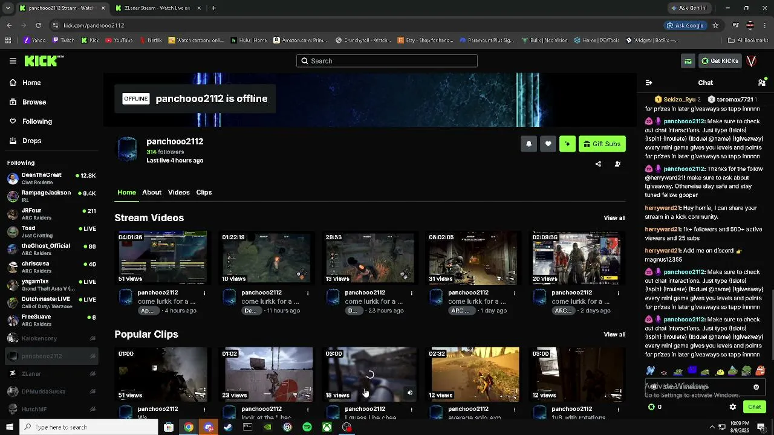View all Popular Clips

coord(614,335)
